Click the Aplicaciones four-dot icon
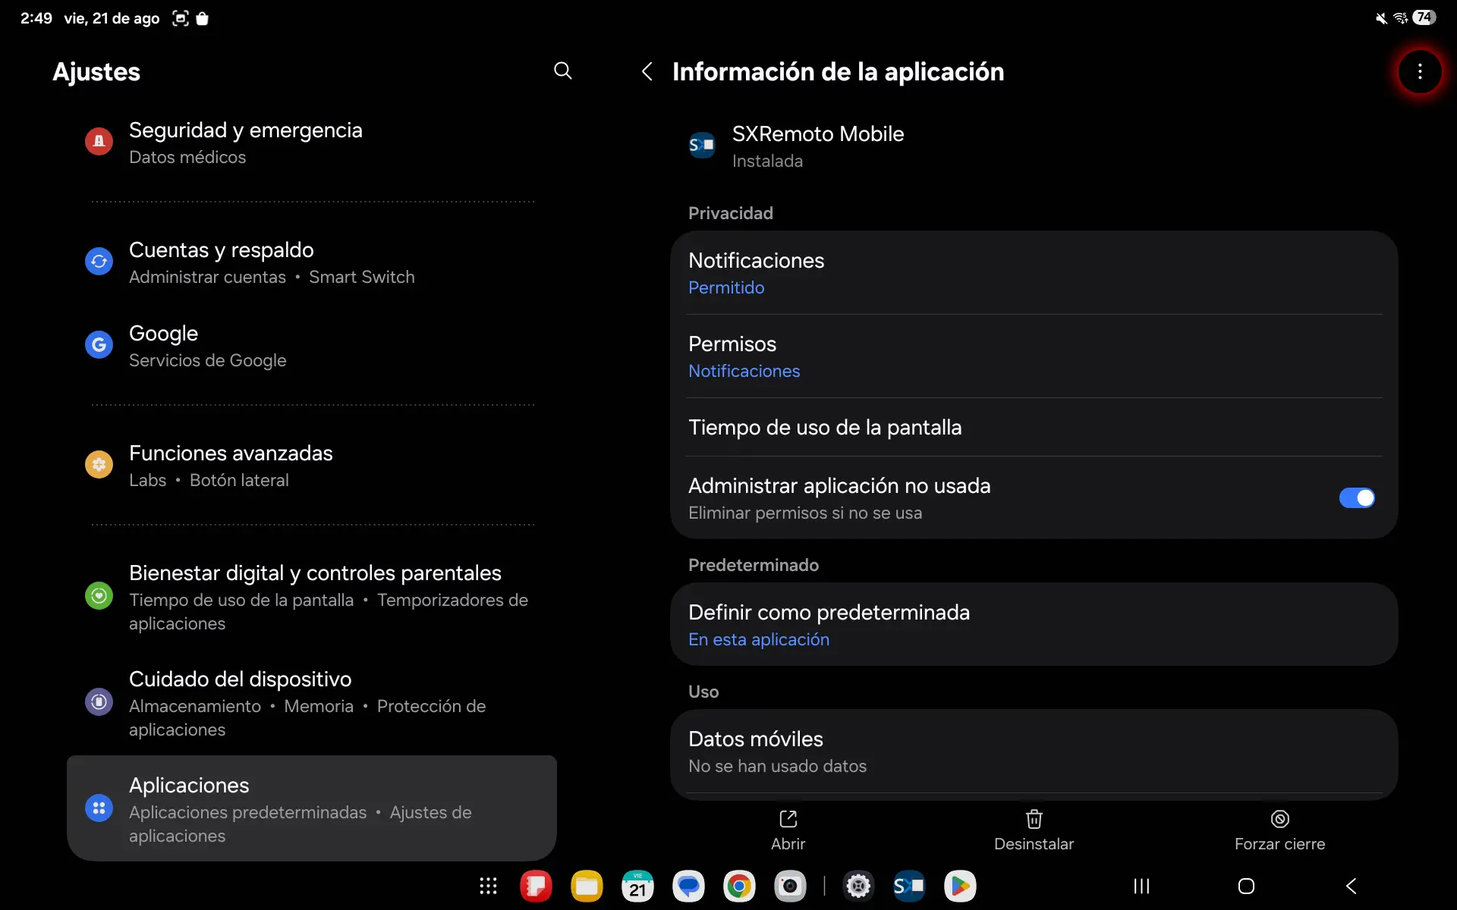The height and width of the screenshot is (910, 1457). [99, 808]
